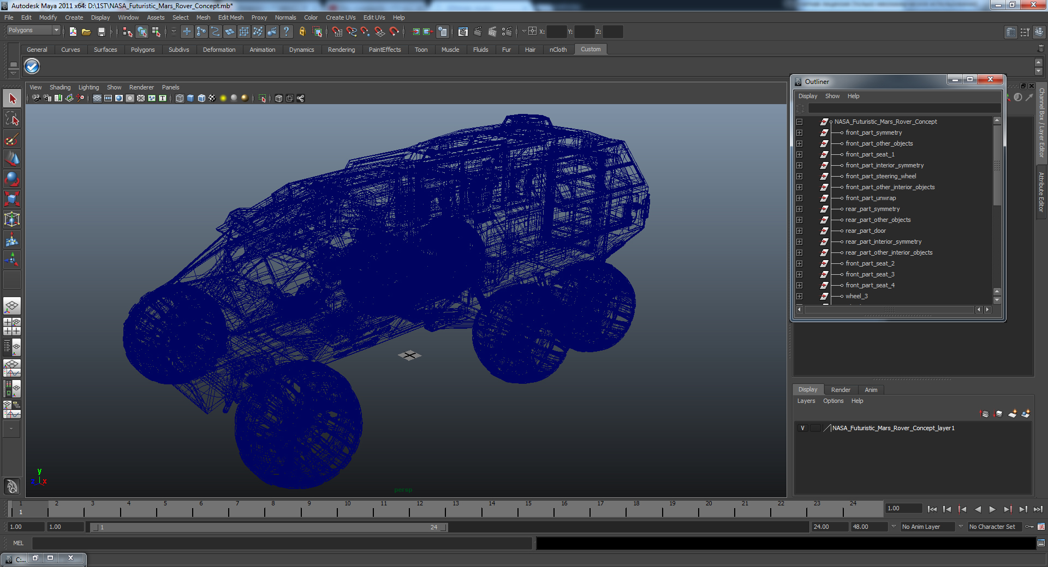Switch to single perspective view layout
Screen dimensions: 1048x567
tap(12, 306)
